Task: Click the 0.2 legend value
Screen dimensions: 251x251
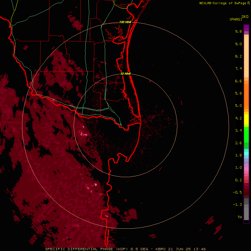Action: pyautogui.click(x=238, y=180)
